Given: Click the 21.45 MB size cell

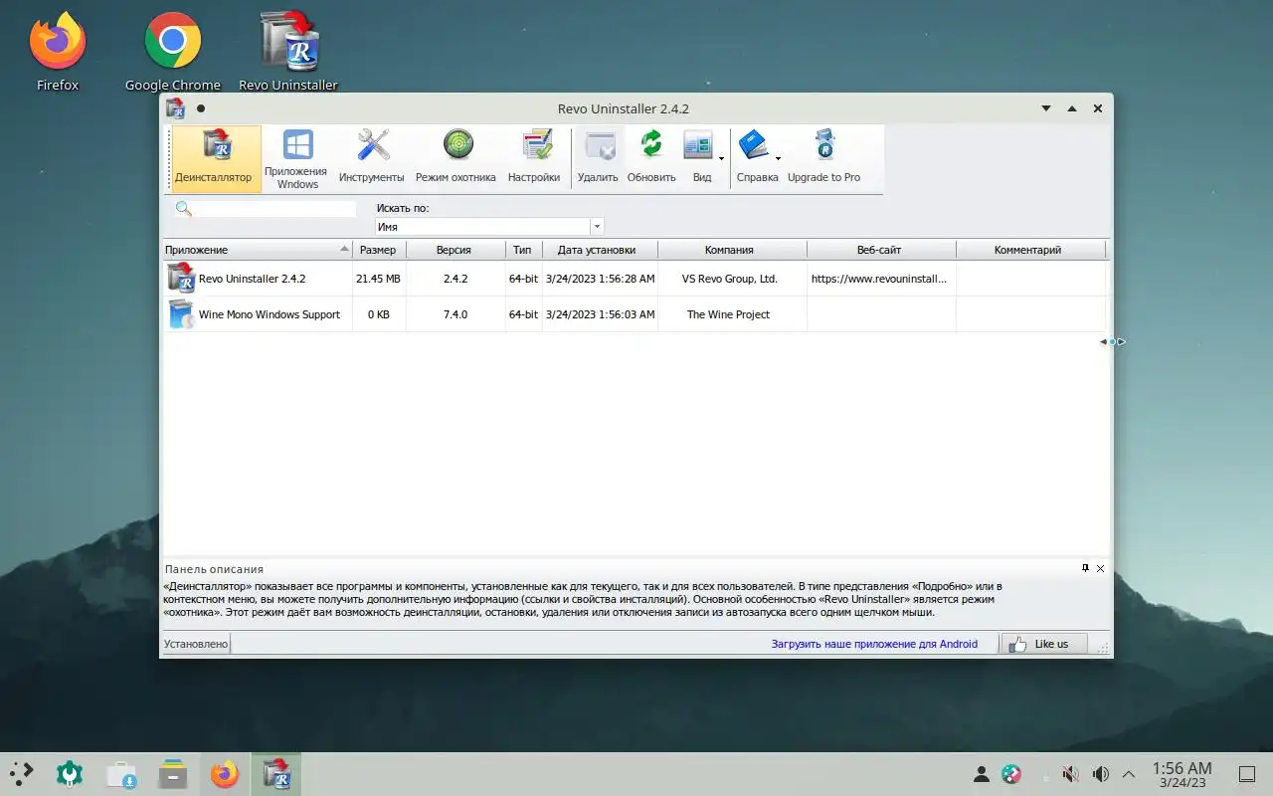Looking at the screenshot, I should coord(378,279).
